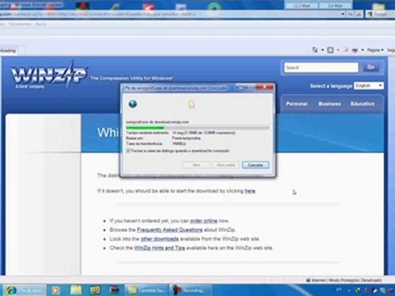Open the Página dropdown menu
Image resolution: width=395 pixels, height=296 pixels.
point(375,50)
